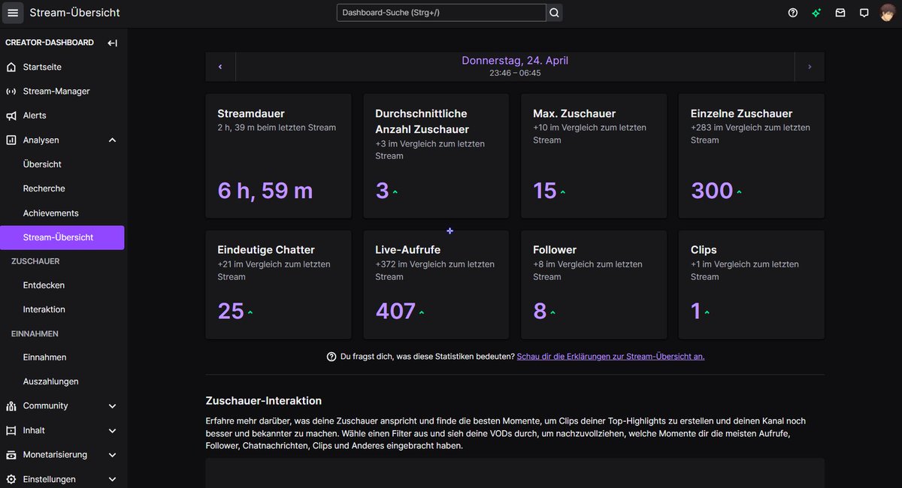This screenshot has width=902, height=488.
Task: Collapse the creator dashboard sidebar
Action: [111, 42]
